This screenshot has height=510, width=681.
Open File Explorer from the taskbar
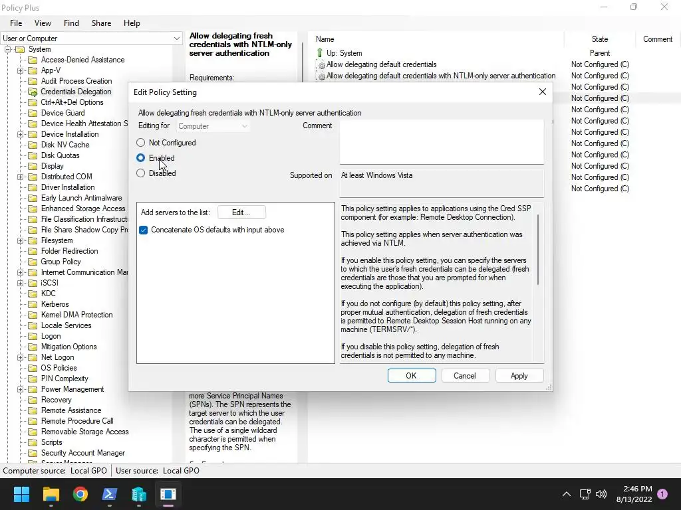tap(51, 494)
